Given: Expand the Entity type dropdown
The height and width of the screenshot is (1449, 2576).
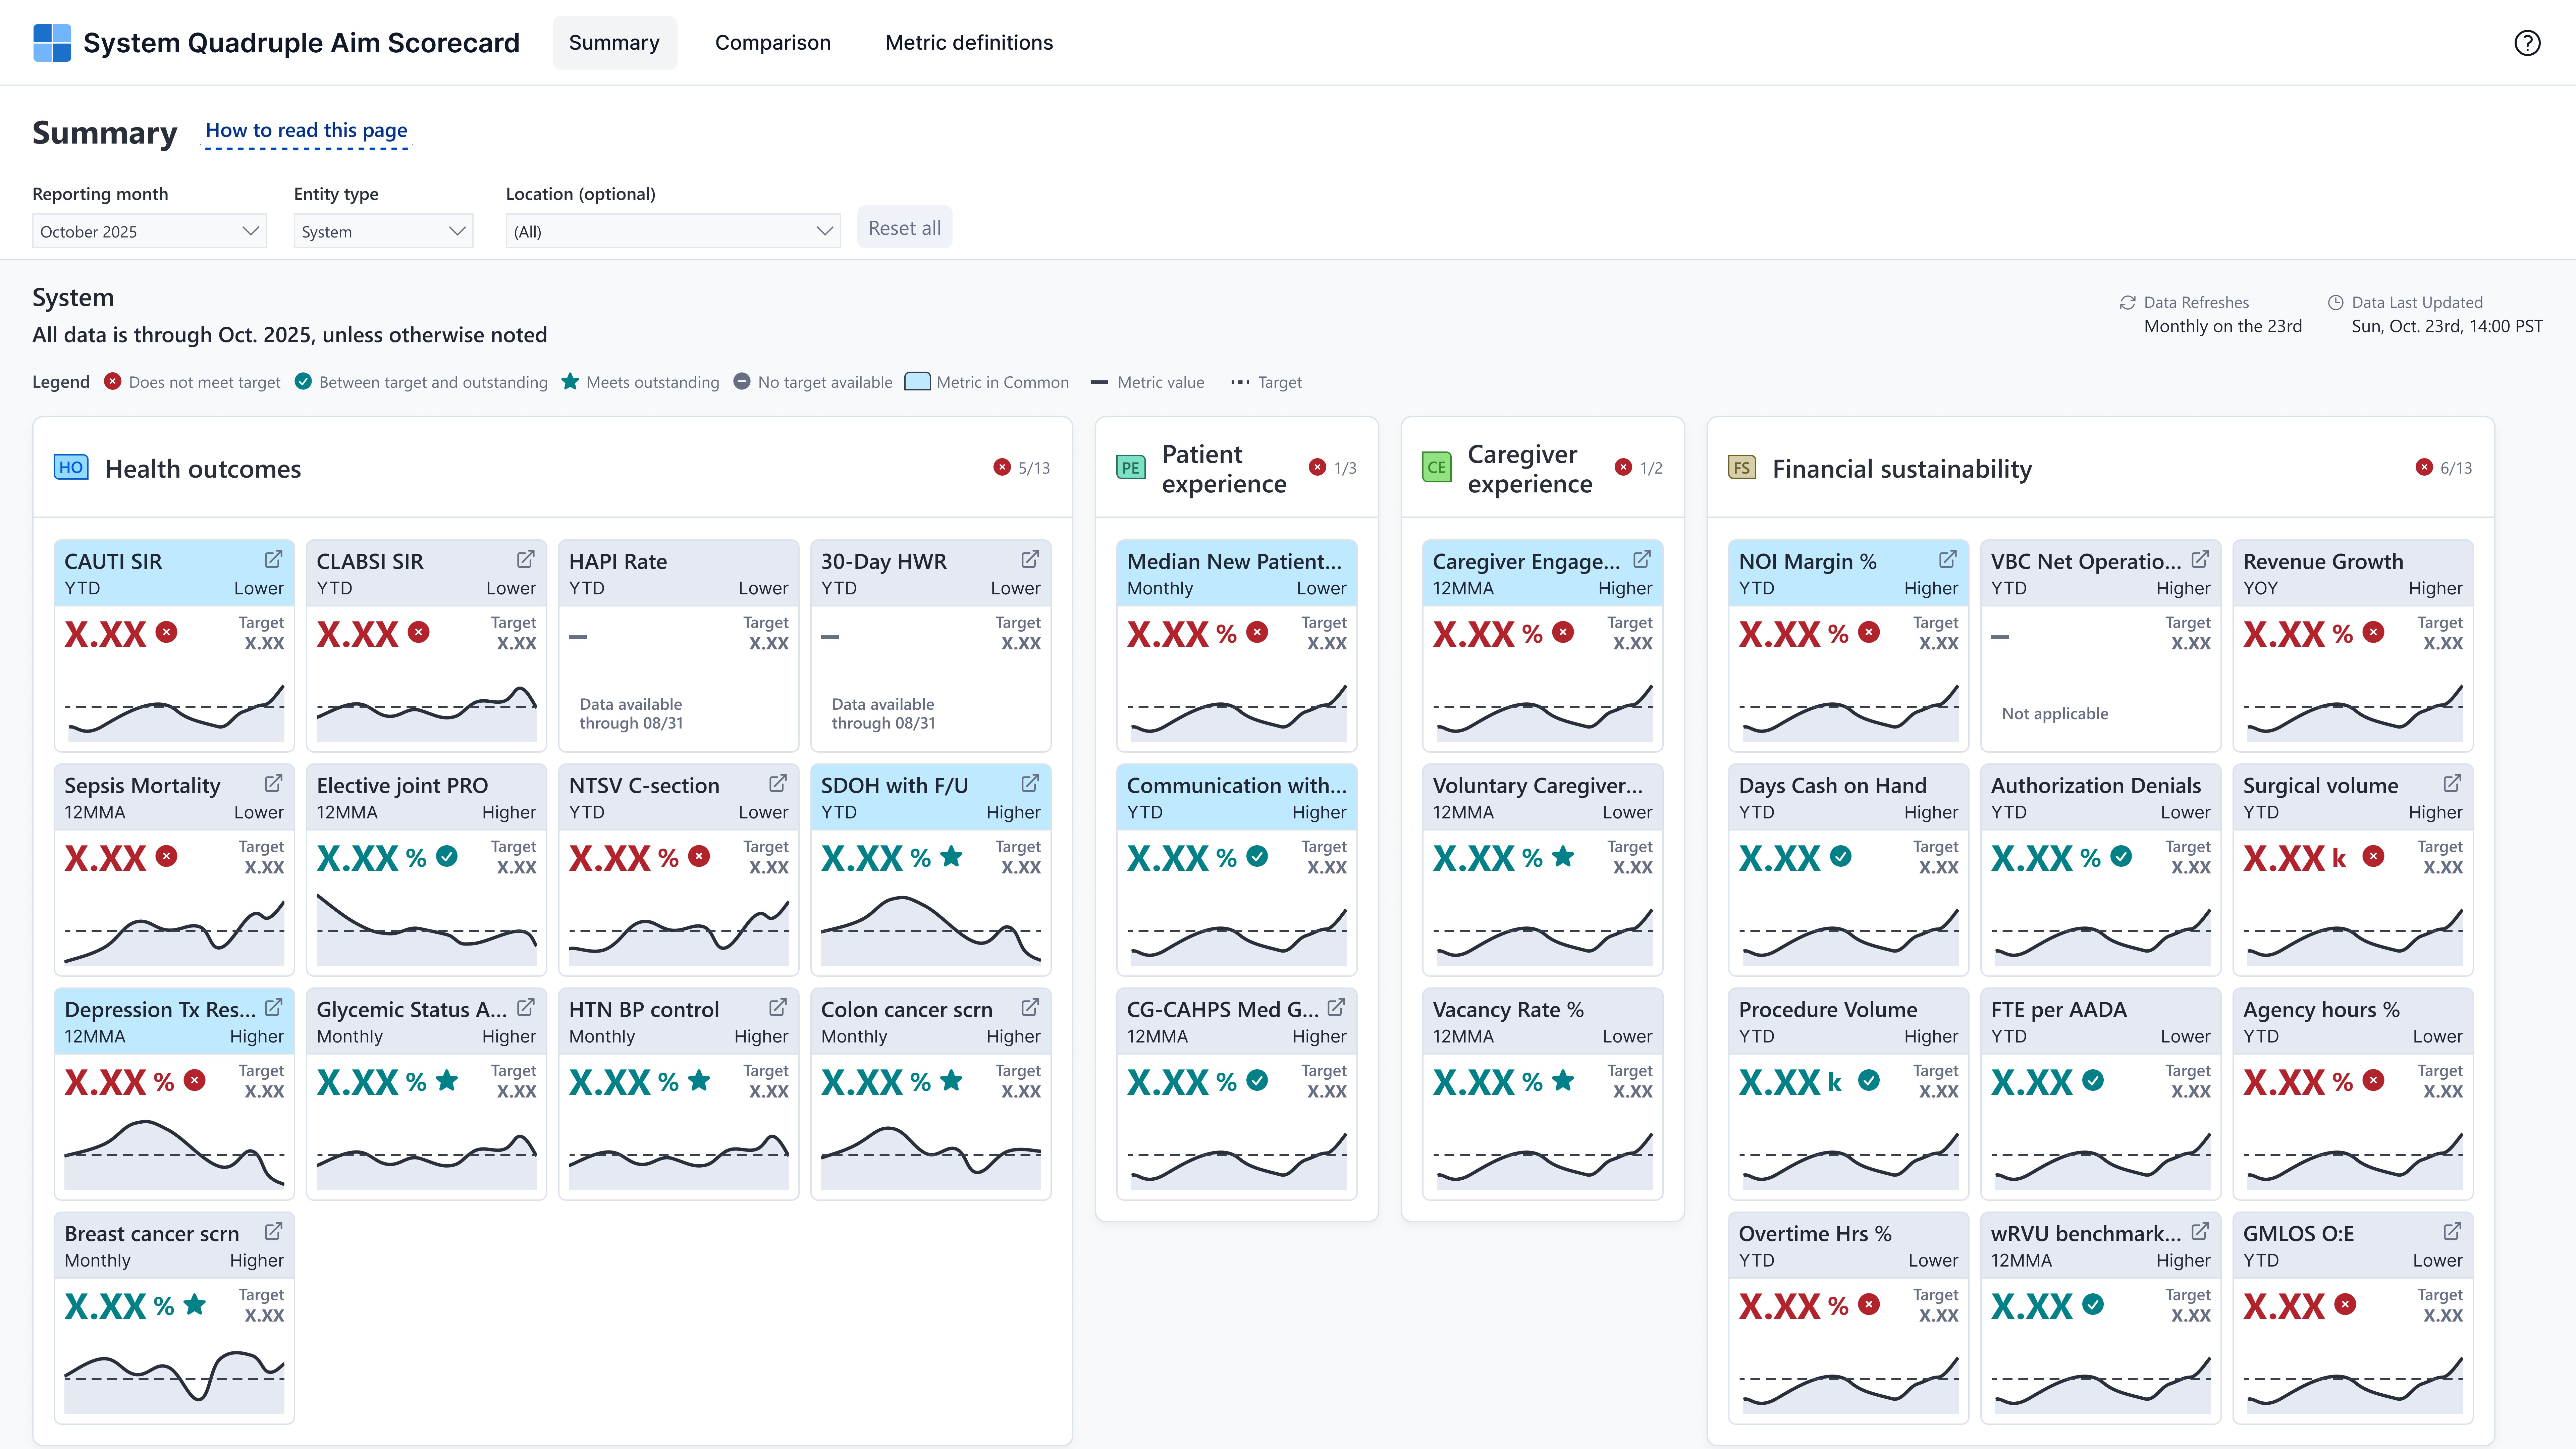Looking at the screenshot, I should click(x=383, y=231).
